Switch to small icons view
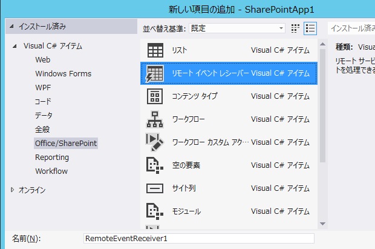The height and width of the screenshot is (249, 375). (x=295, y=28)
